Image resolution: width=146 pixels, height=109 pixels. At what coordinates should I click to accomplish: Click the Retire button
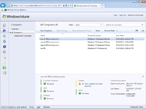[x=98, y=31]
